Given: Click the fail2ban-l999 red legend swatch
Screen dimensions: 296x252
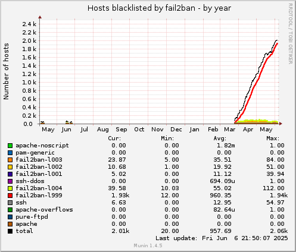Looking at the screenshot, I should tap(10, 196).
